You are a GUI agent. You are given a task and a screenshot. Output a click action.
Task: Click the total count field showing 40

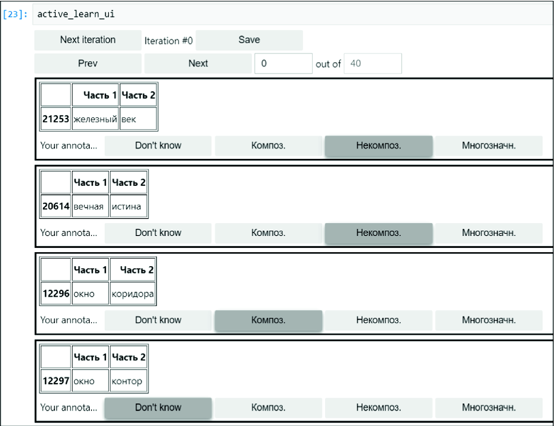pos(373,63)
